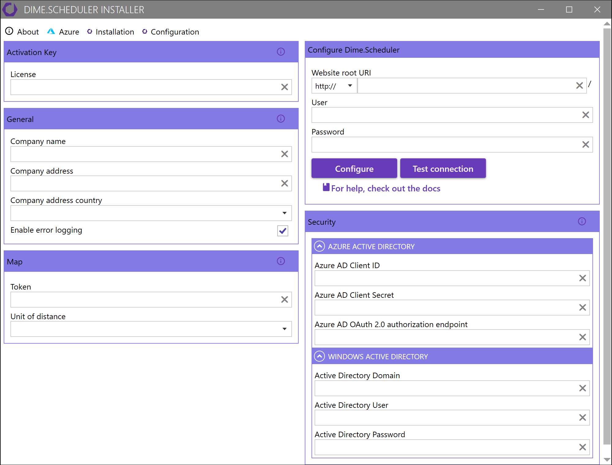The height and width of the screenshot is (465, 612).
Task: Click the scroll up arrow of the scrollbar
Action: coord(607,24)
